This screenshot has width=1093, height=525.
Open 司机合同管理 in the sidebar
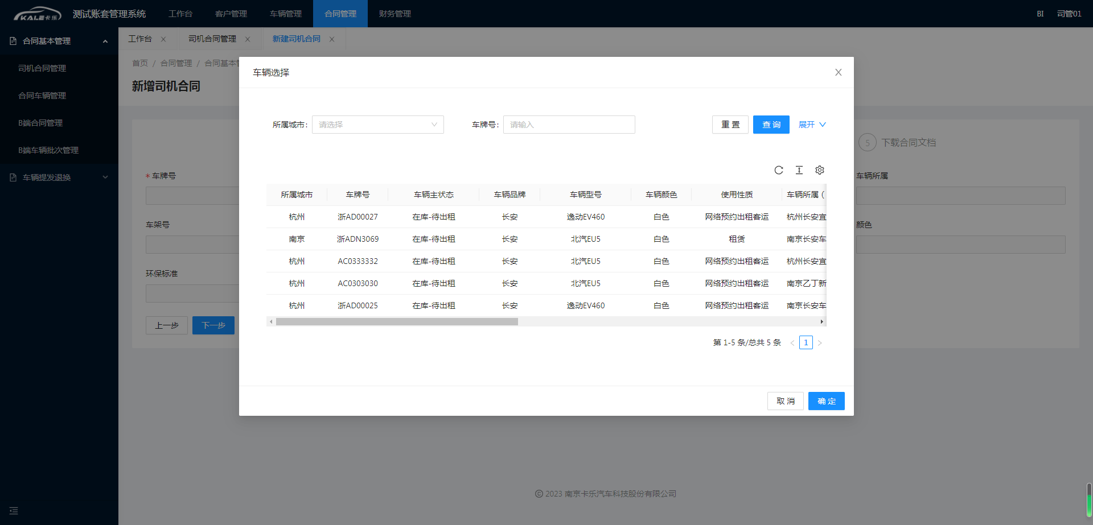tap(59, 68)
